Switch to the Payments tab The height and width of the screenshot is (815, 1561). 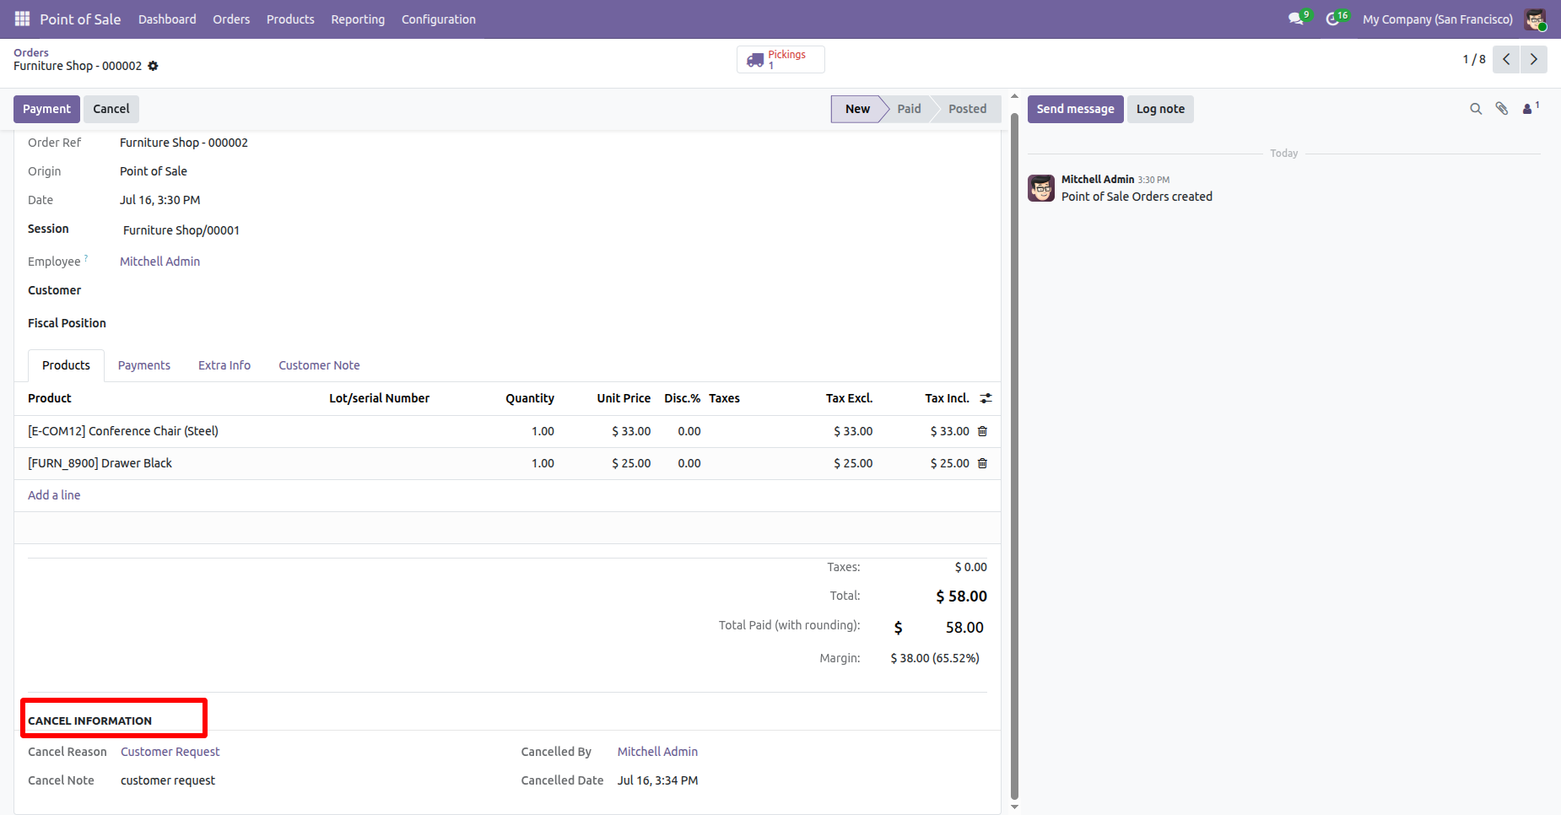point(144,365)
